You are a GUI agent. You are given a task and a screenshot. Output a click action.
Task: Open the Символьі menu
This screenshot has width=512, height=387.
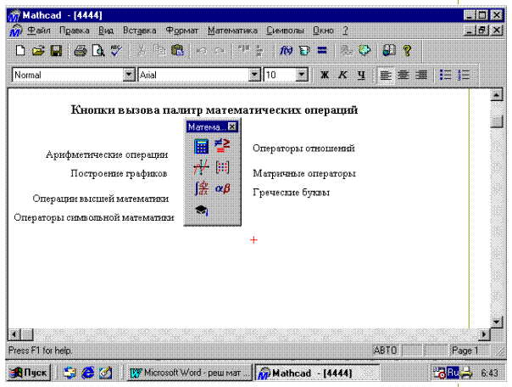tap(285, 31)
